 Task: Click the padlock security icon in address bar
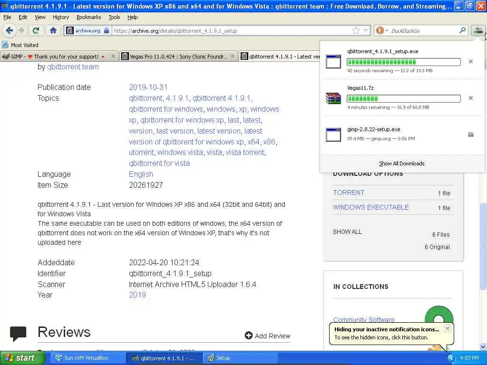[107, 30]
